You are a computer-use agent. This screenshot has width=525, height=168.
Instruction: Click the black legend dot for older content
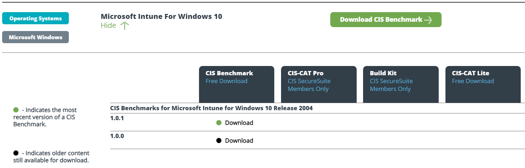16,153
